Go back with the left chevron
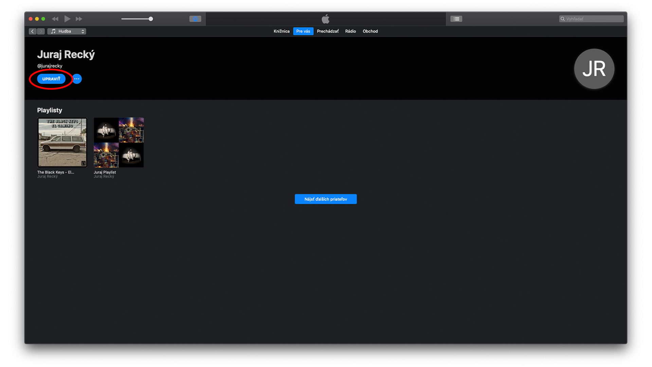This screenshot has height=367, width=652. (x=33, y=31)
